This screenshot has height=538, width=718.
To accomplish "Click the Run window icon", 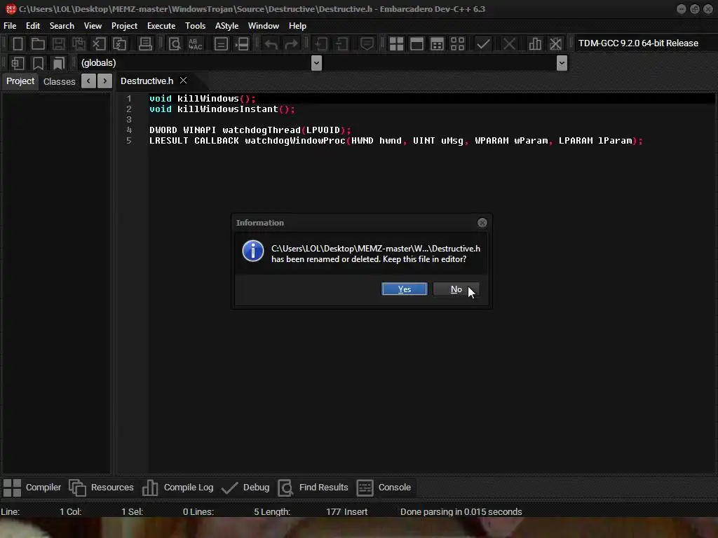I will tap(416, 44).
